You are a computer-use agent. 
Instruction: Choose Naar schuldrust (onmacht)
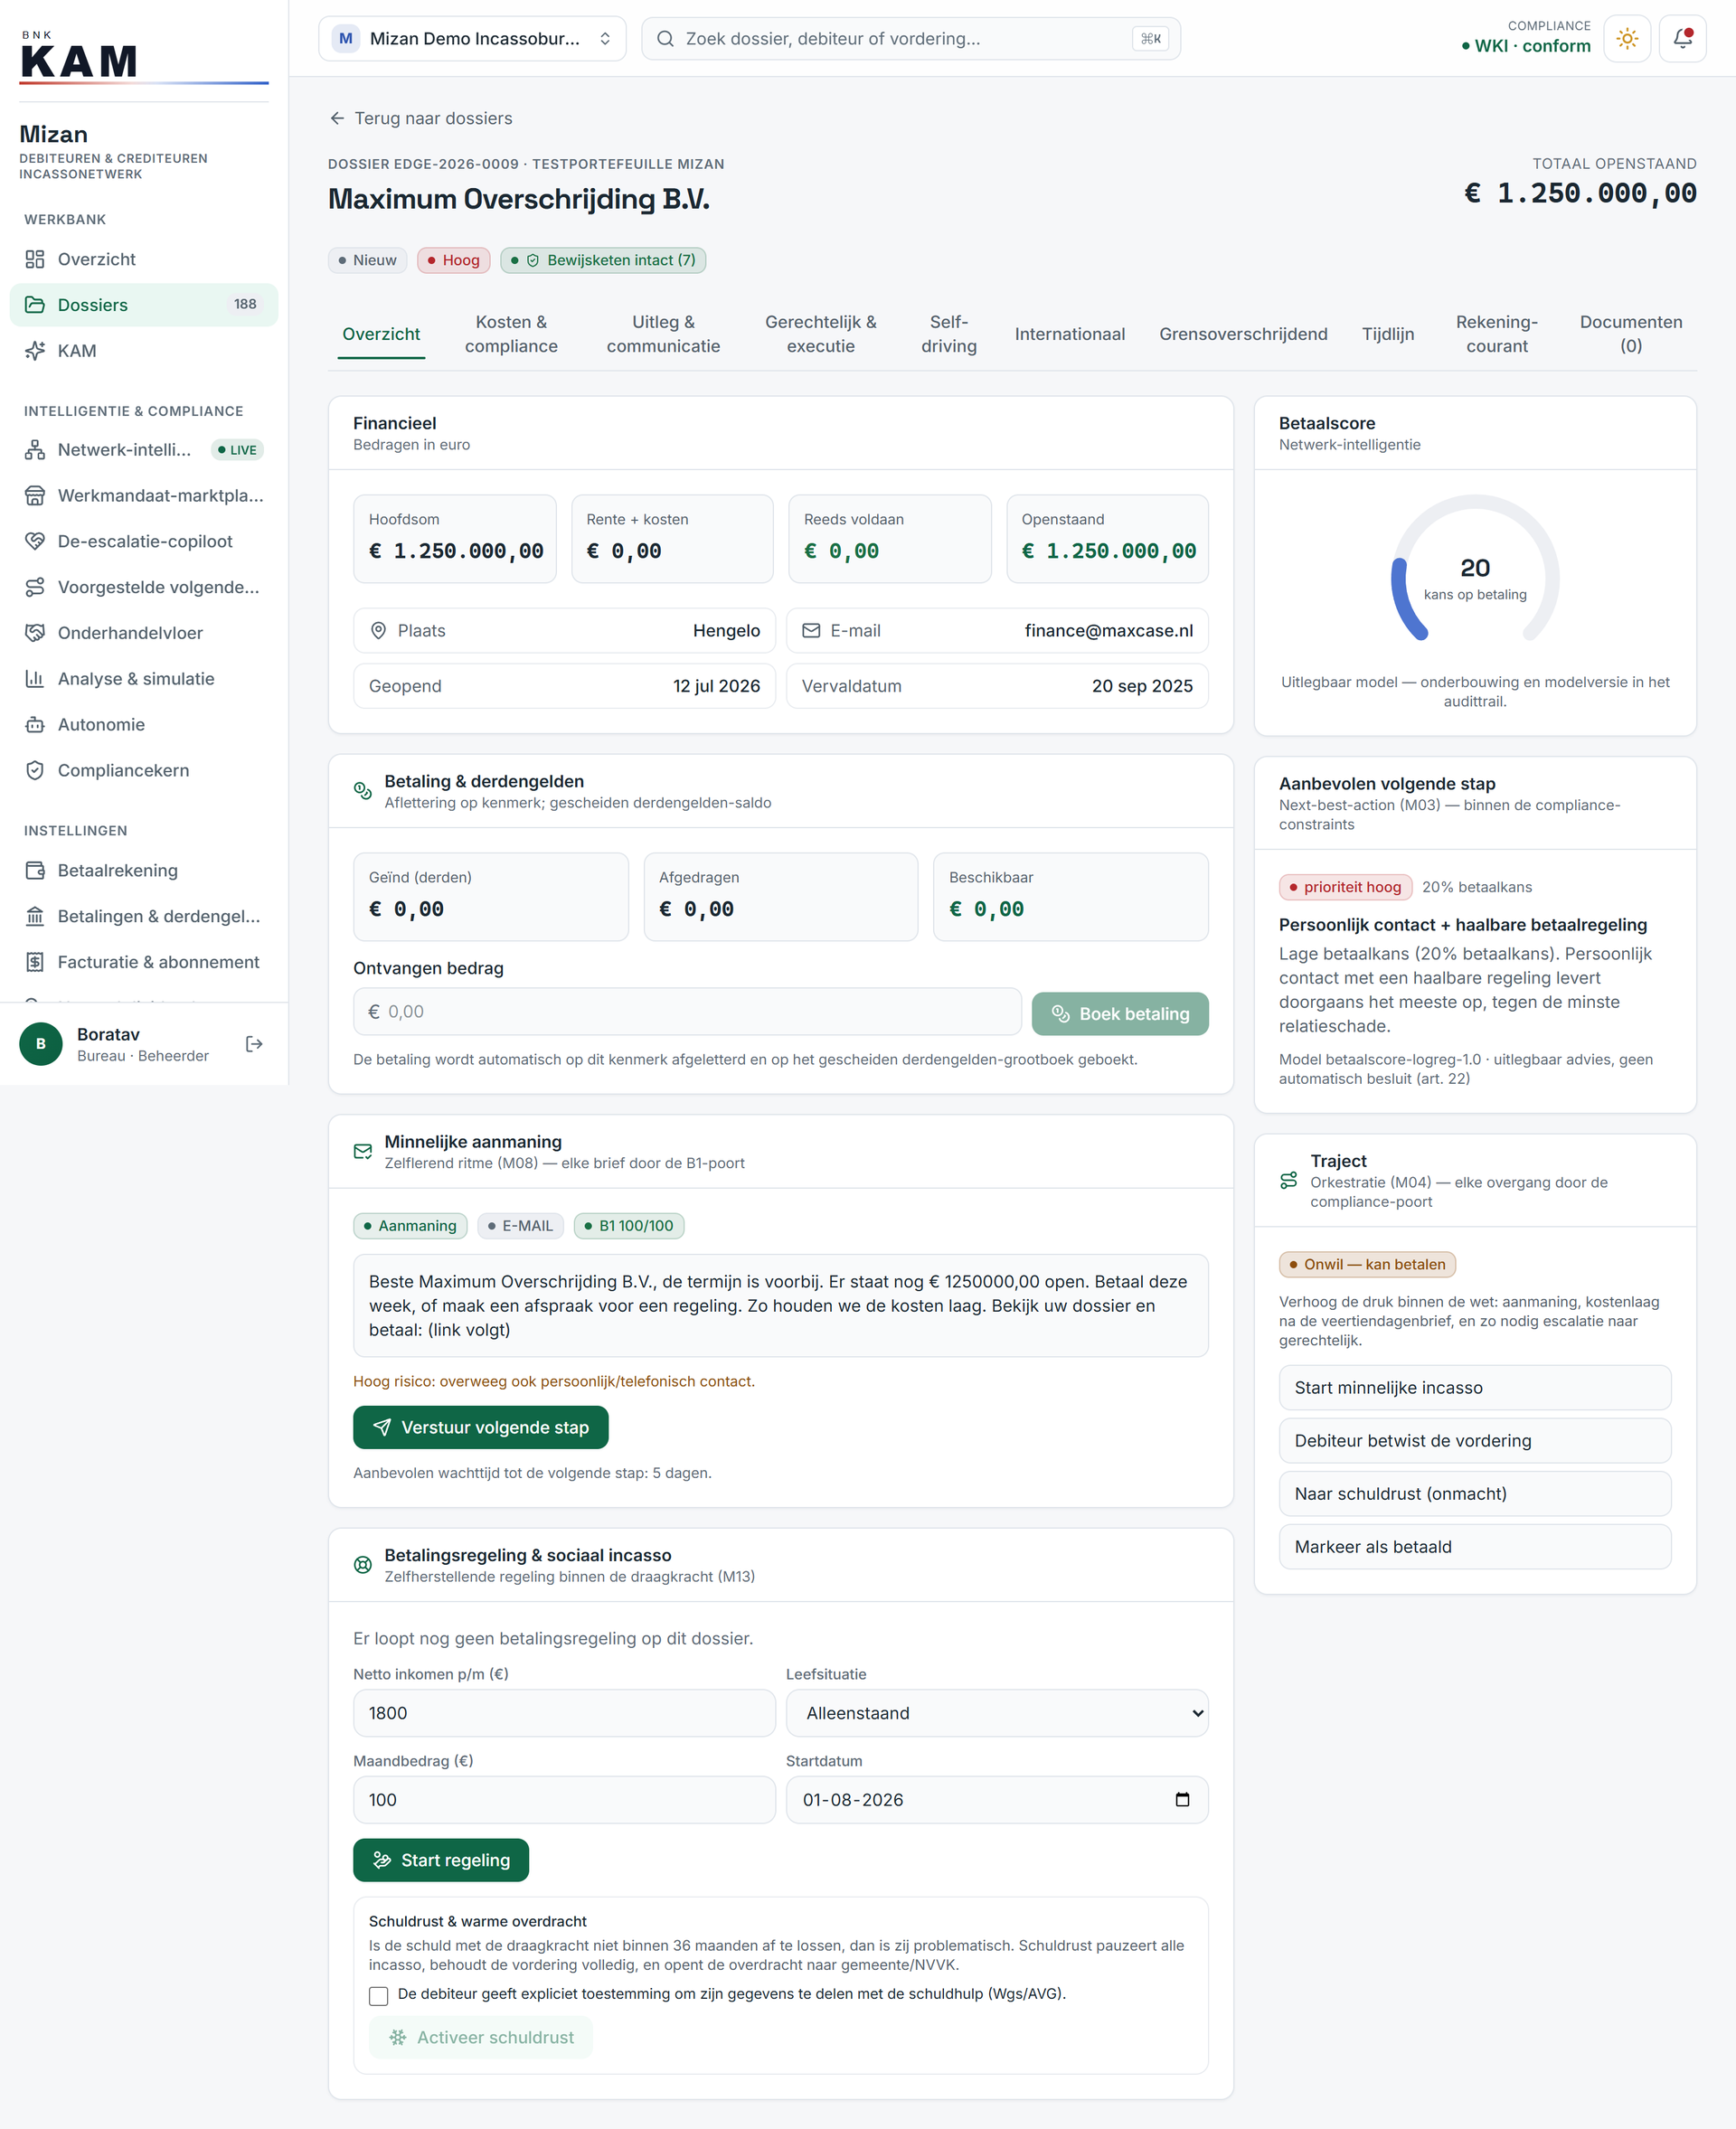[1474, 1494]
